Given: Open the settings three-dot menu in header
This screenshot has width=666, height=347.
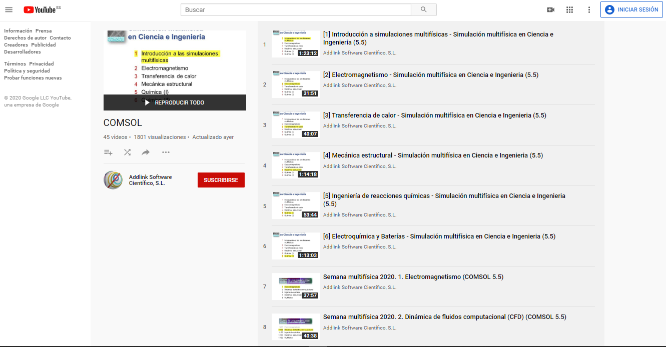Looking at the screenshot, I should tap(589, 9).
